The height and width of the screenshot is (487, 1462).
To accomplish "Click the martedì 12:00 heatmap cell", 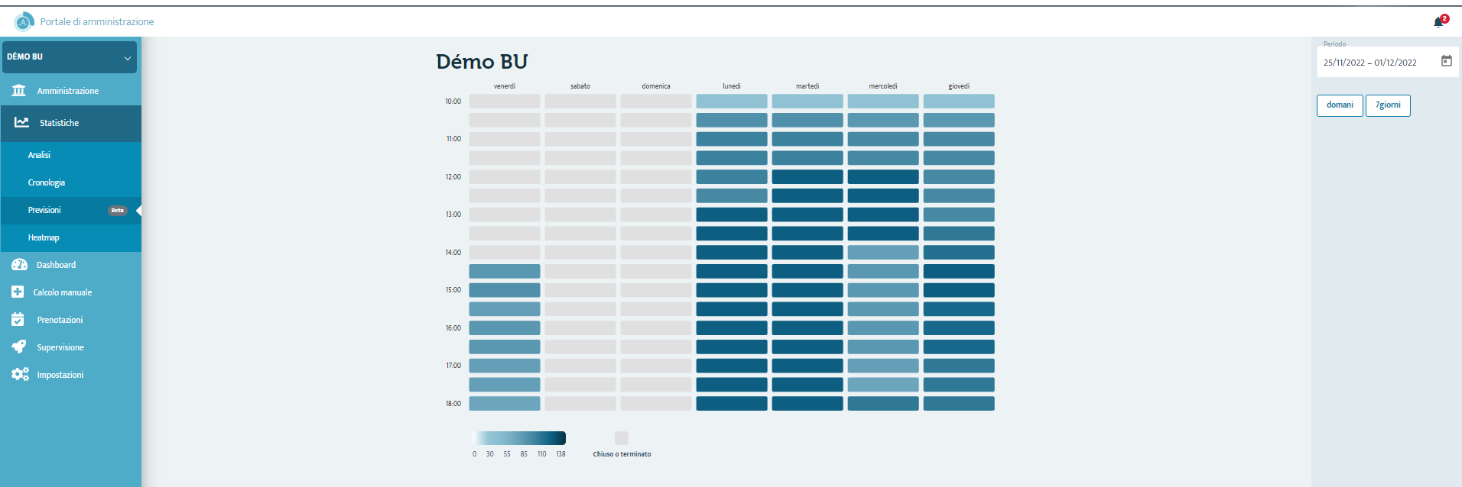I will click(x=807, y=176).
